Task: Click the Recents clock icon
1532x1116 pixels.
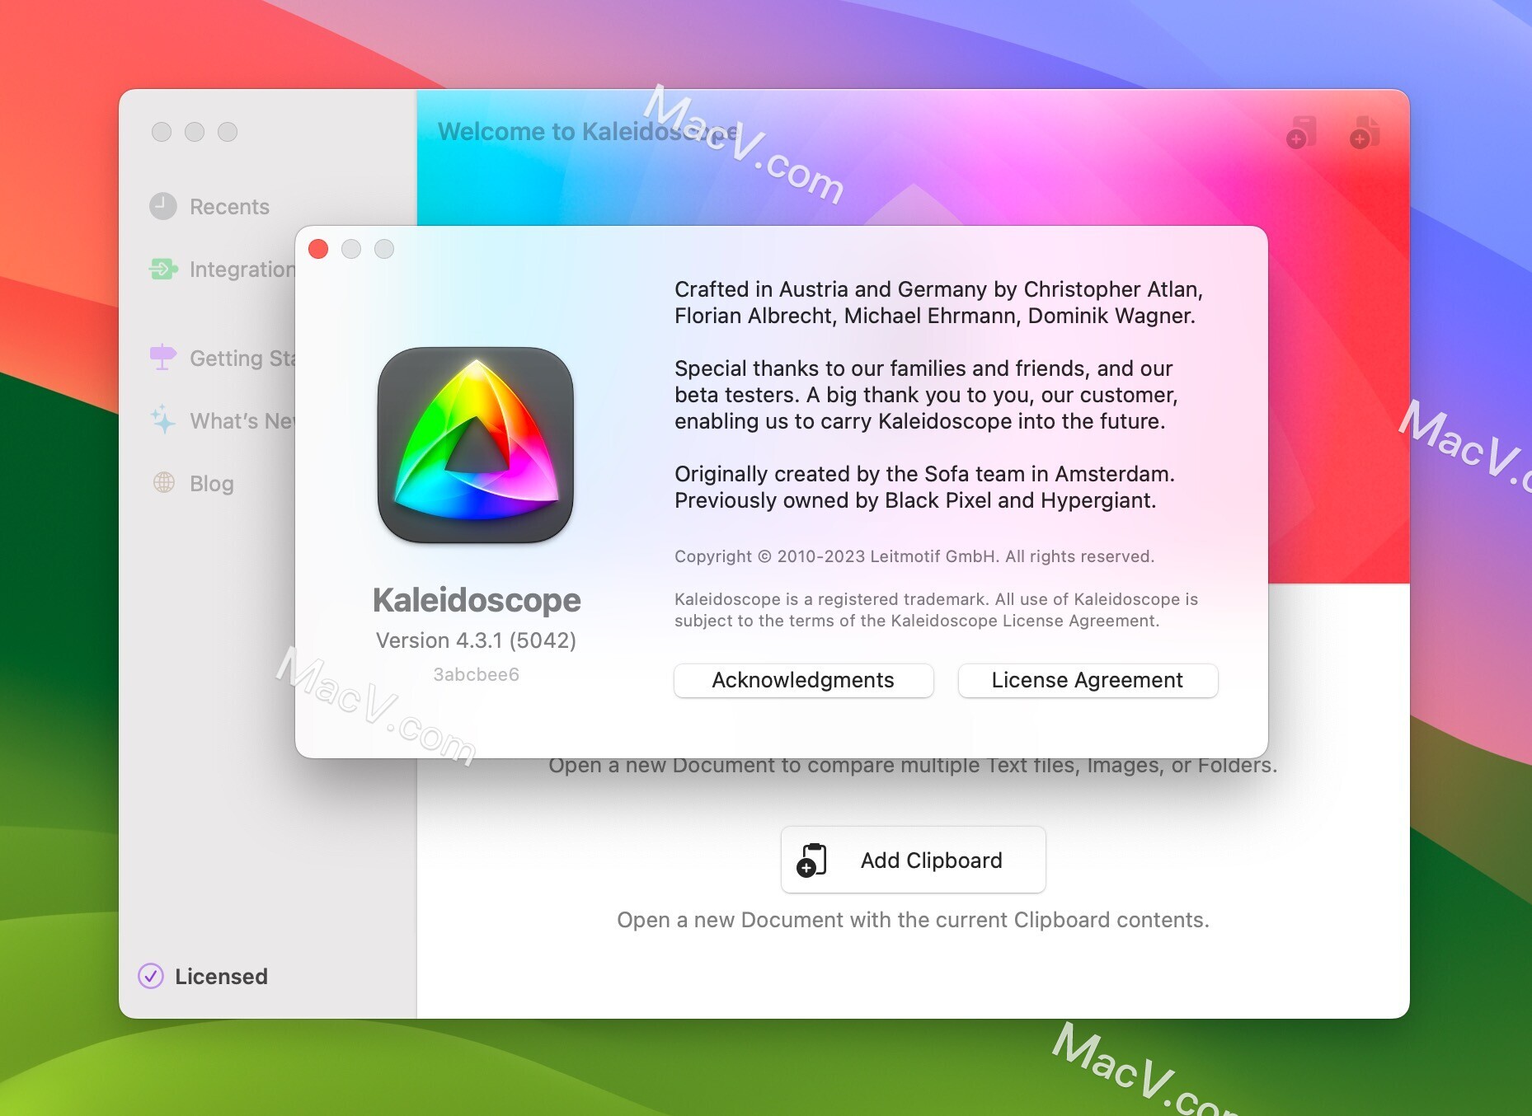Action: (163, 206)
